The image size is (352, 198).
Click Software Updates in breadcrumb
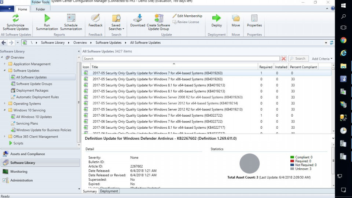pos(109,43)
